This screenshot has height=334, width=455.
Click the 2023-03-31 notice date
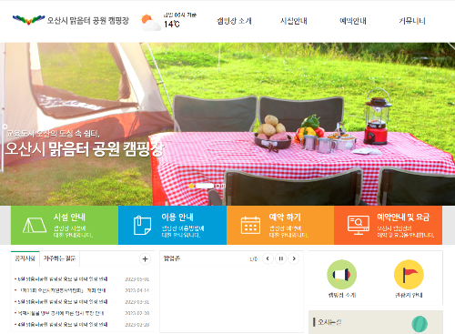[x=137, y=302]
